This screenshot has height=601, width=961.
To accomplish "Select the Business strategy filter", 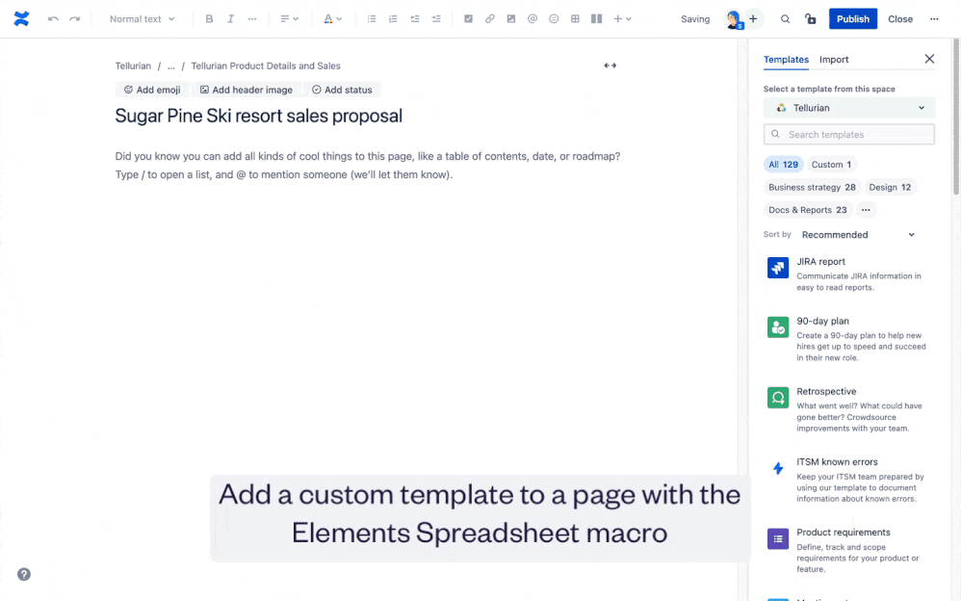I will (812, 187).
